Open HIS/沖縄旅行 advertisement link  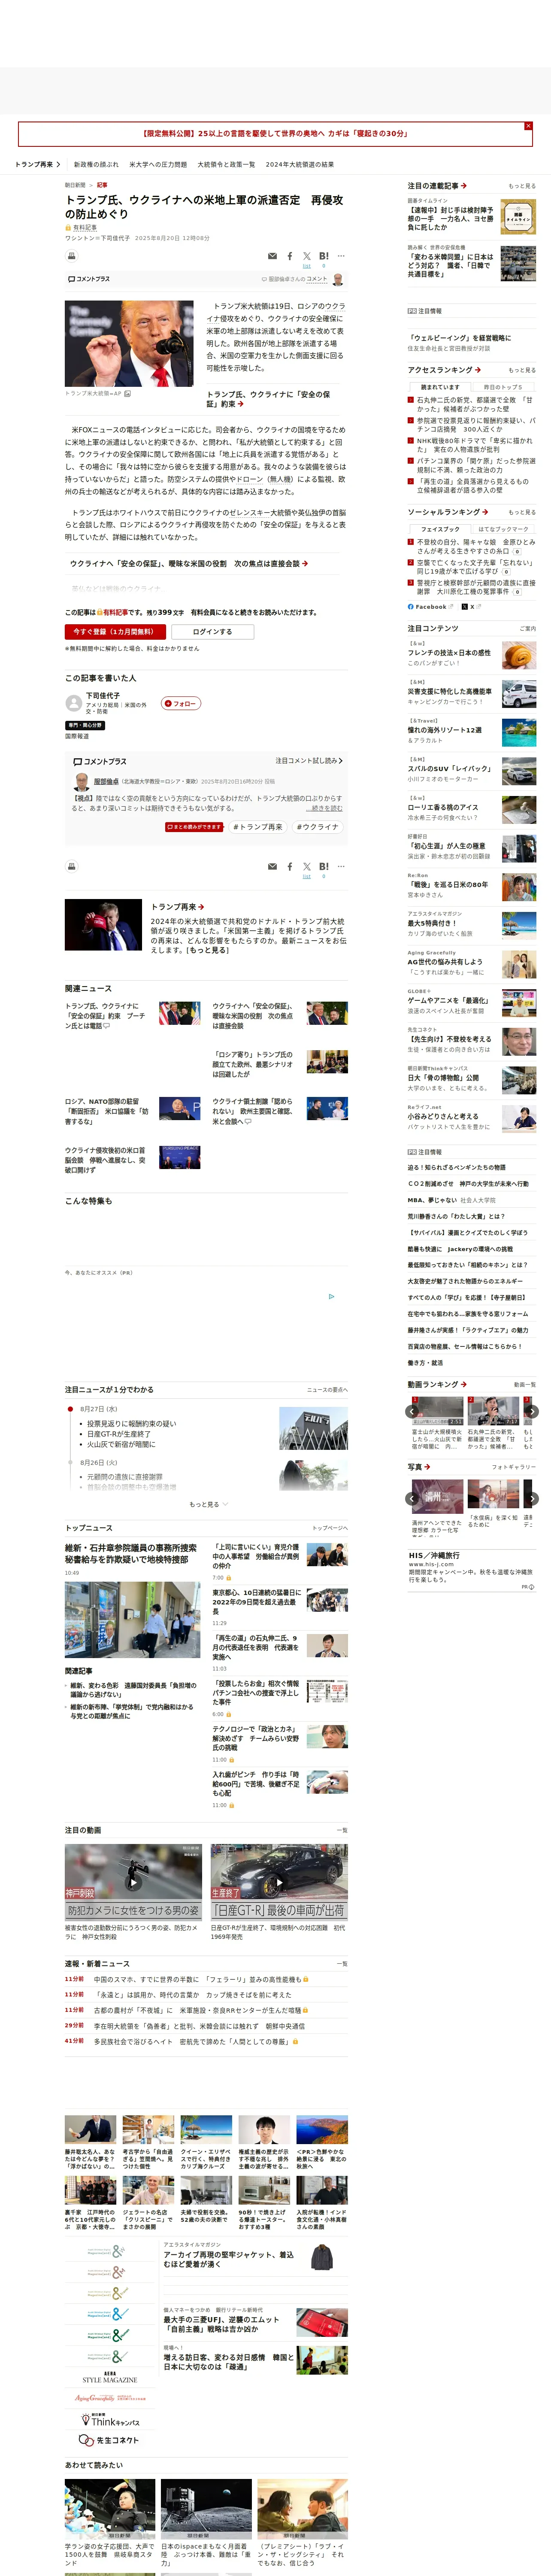click(434, 1555)
